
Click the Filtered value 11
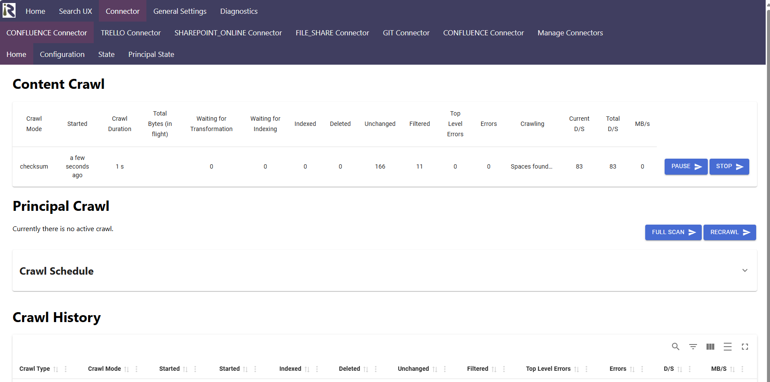click(419, 166)
